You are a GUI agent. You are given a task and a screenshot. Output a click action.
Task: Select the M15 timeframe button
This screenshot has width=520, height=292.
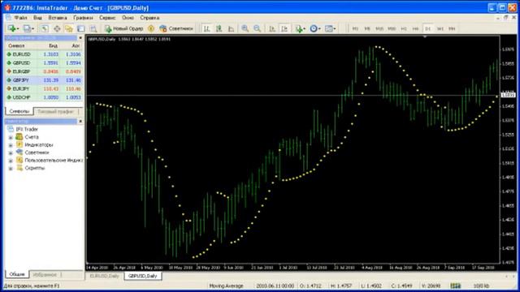pyautogui.click(x=379, y=29)
